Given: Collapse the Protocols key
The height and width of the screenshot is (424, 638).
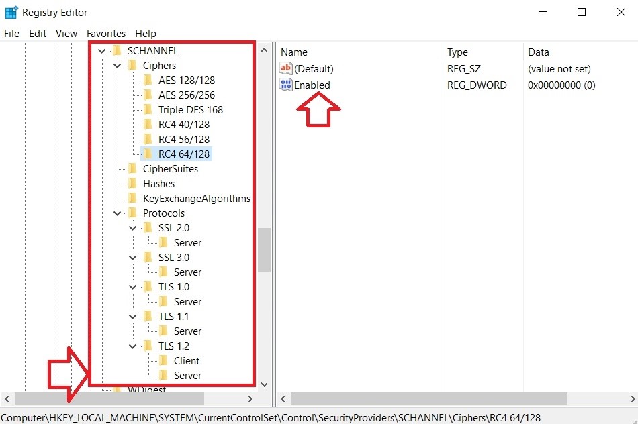Looking at the screenshot, I should 117,213.
